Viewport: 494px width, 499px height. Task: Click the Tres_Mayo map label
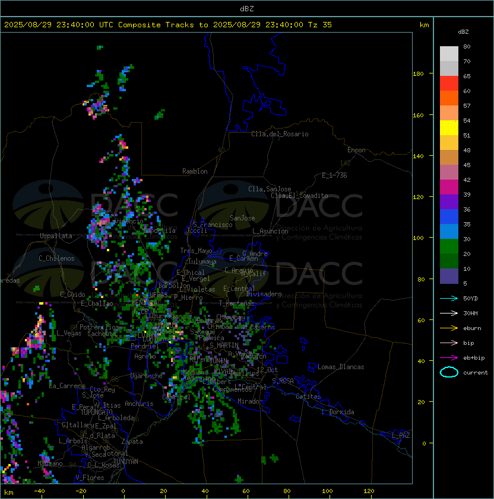pos(196,251)
